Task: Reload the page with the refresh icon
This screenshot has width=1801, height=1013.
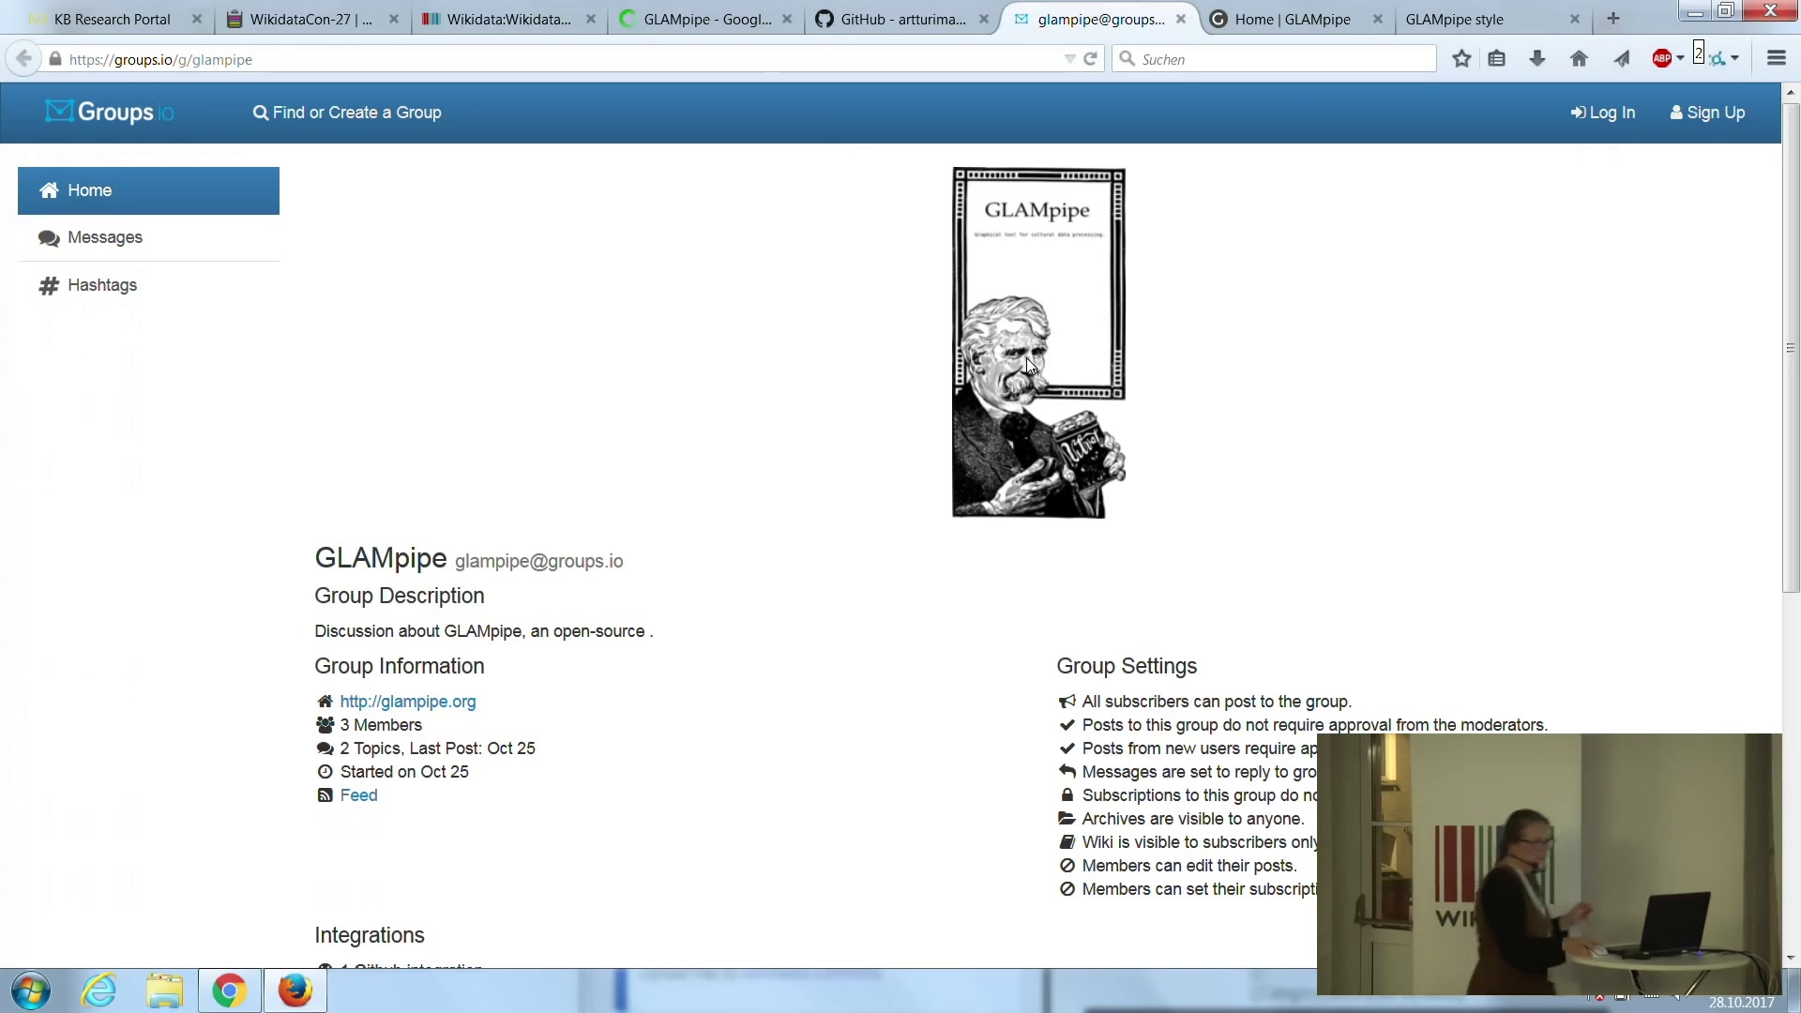Action: pyautogui.click(x=1090, y=59)
